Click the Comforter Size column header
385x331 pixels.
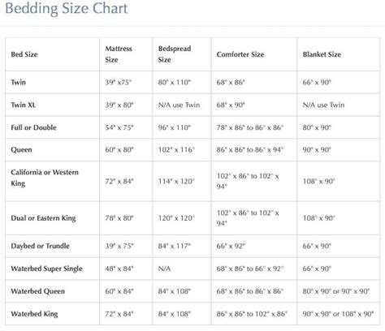tap(240, 54)
